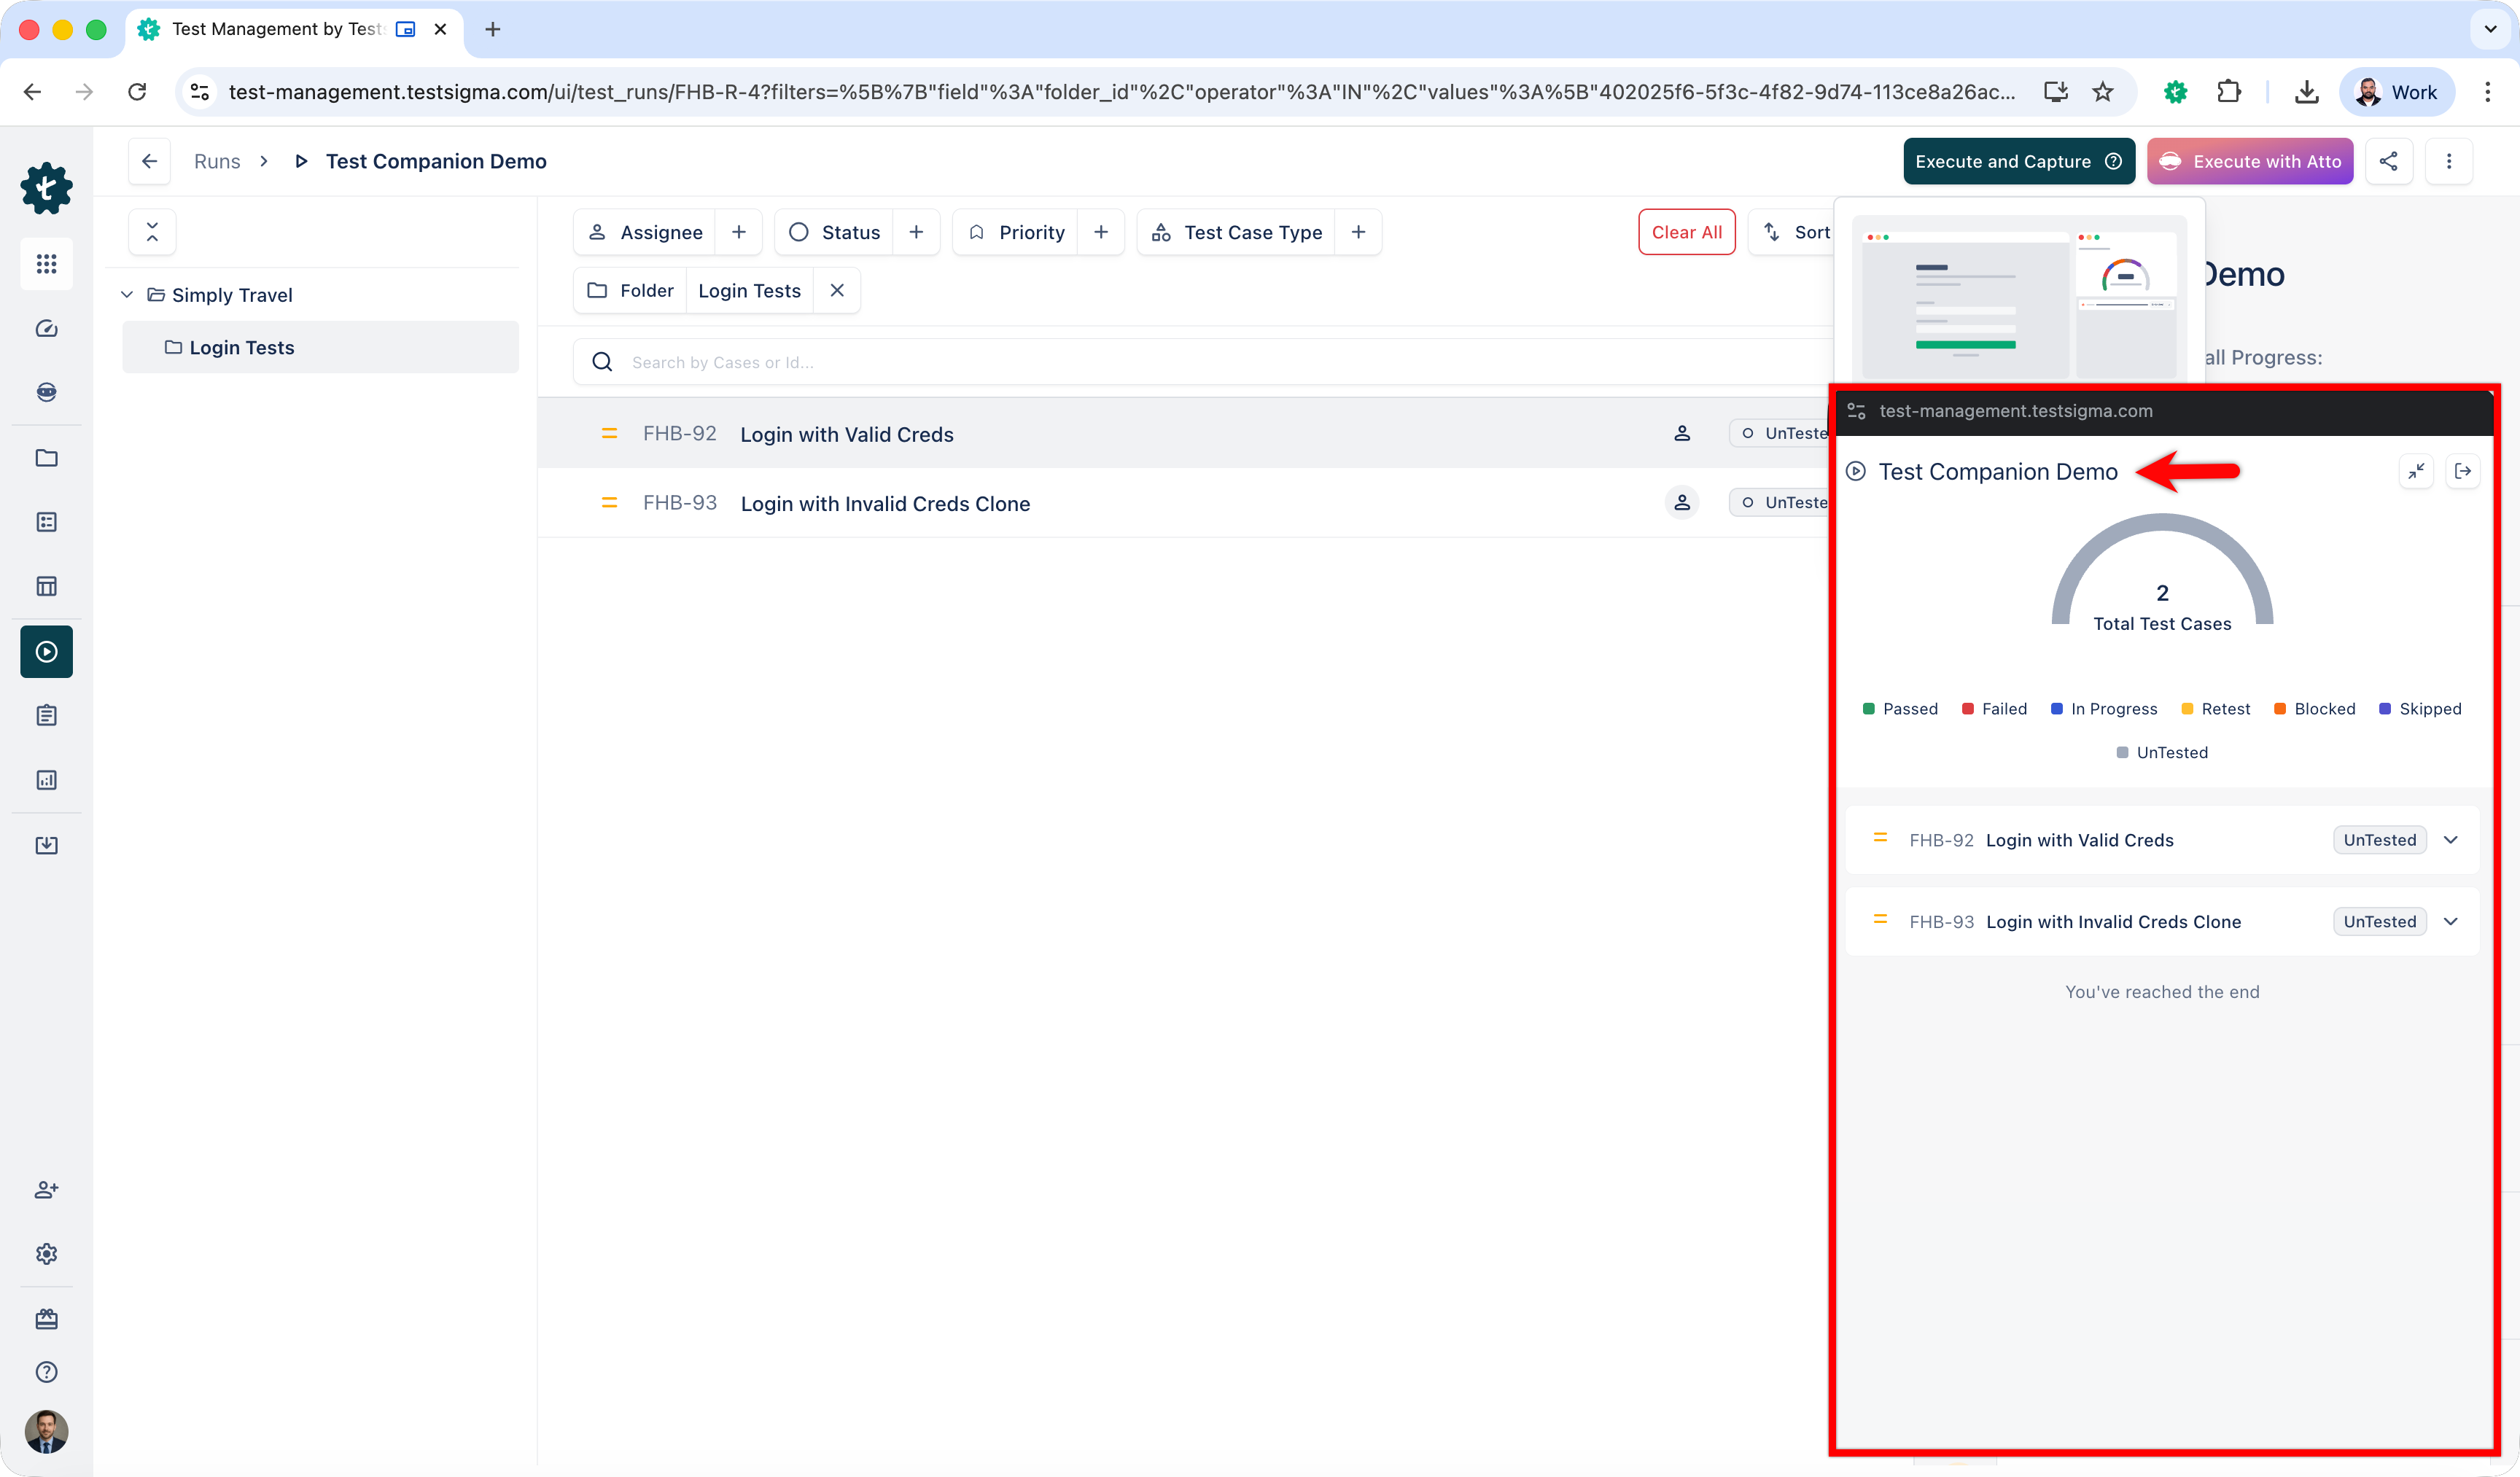
Task: Open the what's new gift icon
Action: 46,1319
